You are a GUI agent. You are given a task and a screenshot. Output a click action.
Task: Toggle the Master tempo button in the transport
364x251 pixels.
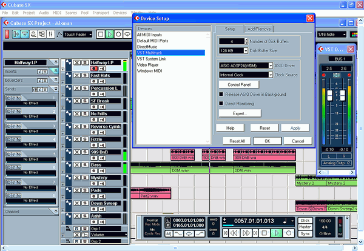(x=305, y=227)
